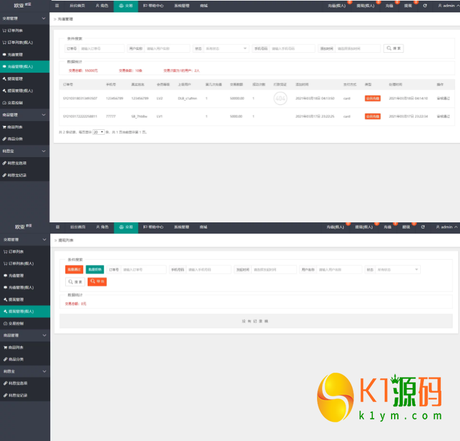Click 搜索 button on 提现列表 page
Screen dimensions: 460x441
[75, 281]
